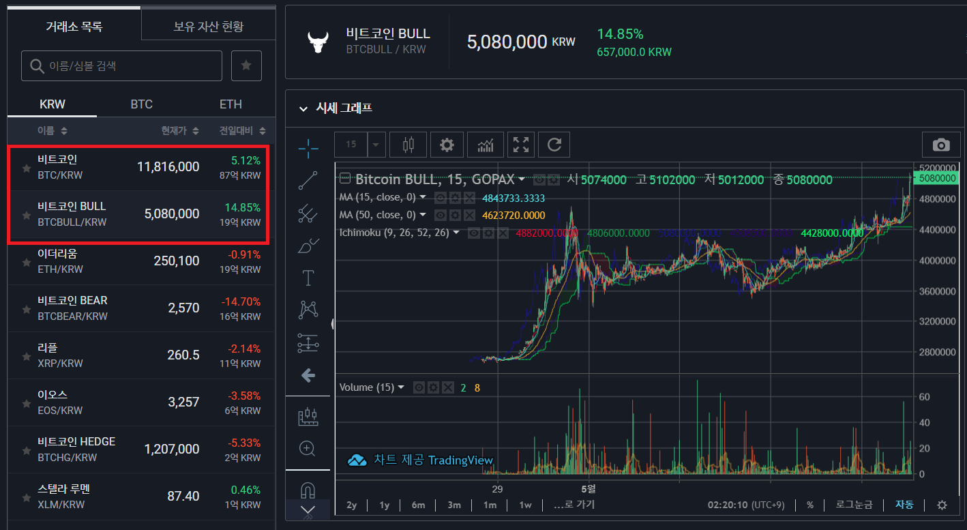This screenshot has height=530, width=967.
Task: Set chart range to 6m
Action: pos(418,505)
